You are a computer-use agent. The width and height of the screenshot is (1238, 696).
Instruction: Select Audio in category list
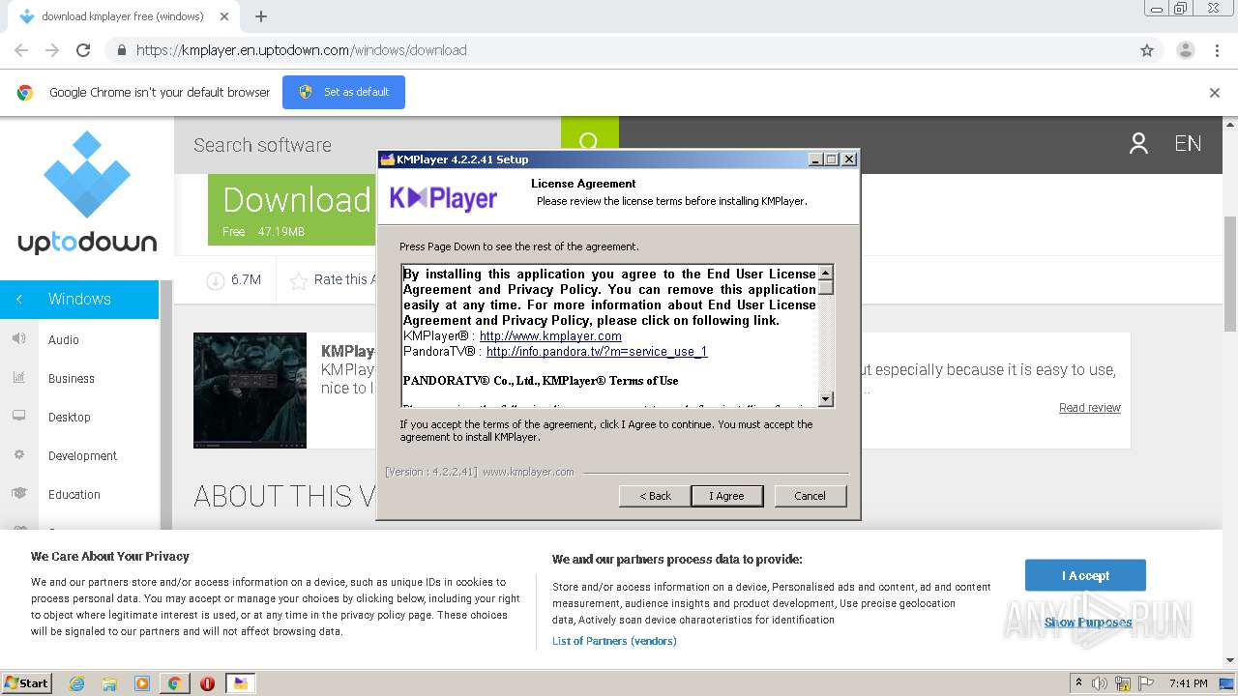pos(64,339)
